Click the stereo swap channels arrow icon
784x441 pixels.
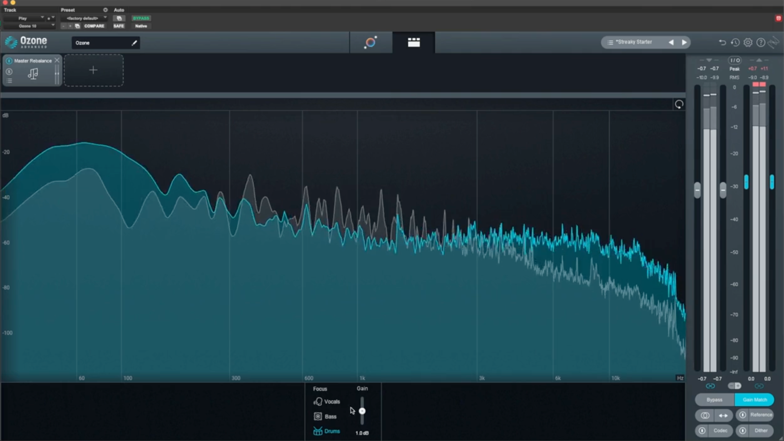coord(723,415)
